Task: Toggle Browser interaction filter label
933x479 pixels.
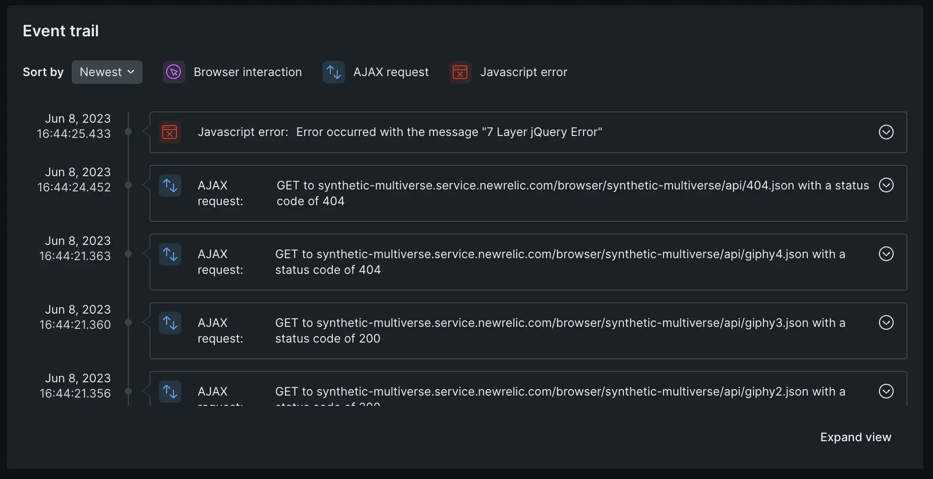Action: [247, 72]
